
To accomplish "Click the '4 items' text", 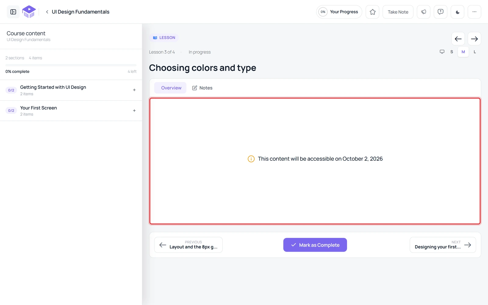I will pyautogui.click(x=35, y=58).
